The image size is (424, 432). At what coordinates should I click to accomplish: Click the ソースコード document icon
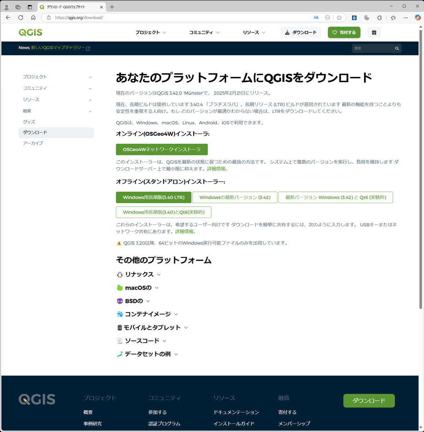(120, 340)
